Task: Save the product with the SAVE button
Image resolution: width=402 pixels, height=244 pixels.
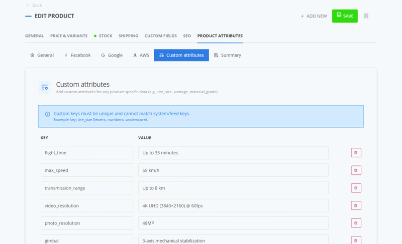Action: [x=345, y=16]
